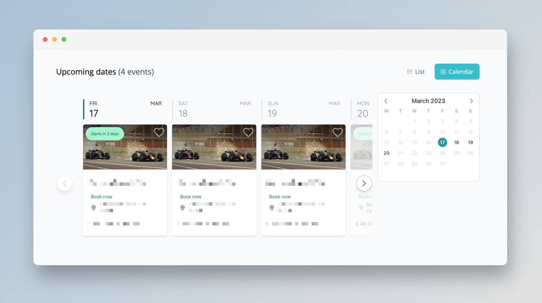This screenshot has height=303, width=542.
Task: Select March 19 in the calendar
Action: [x=470, y=142]
